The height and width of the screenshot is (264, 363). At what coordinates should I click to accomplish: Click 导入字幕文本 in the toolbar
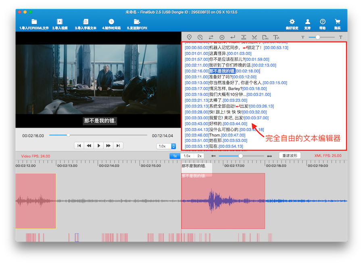coord(86,24)
